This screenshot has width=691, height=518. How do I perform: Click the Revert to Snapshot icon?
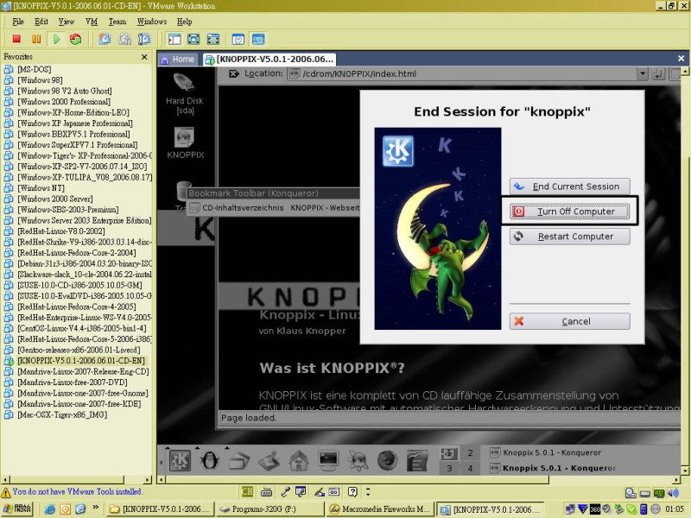(x=124, y=39)
